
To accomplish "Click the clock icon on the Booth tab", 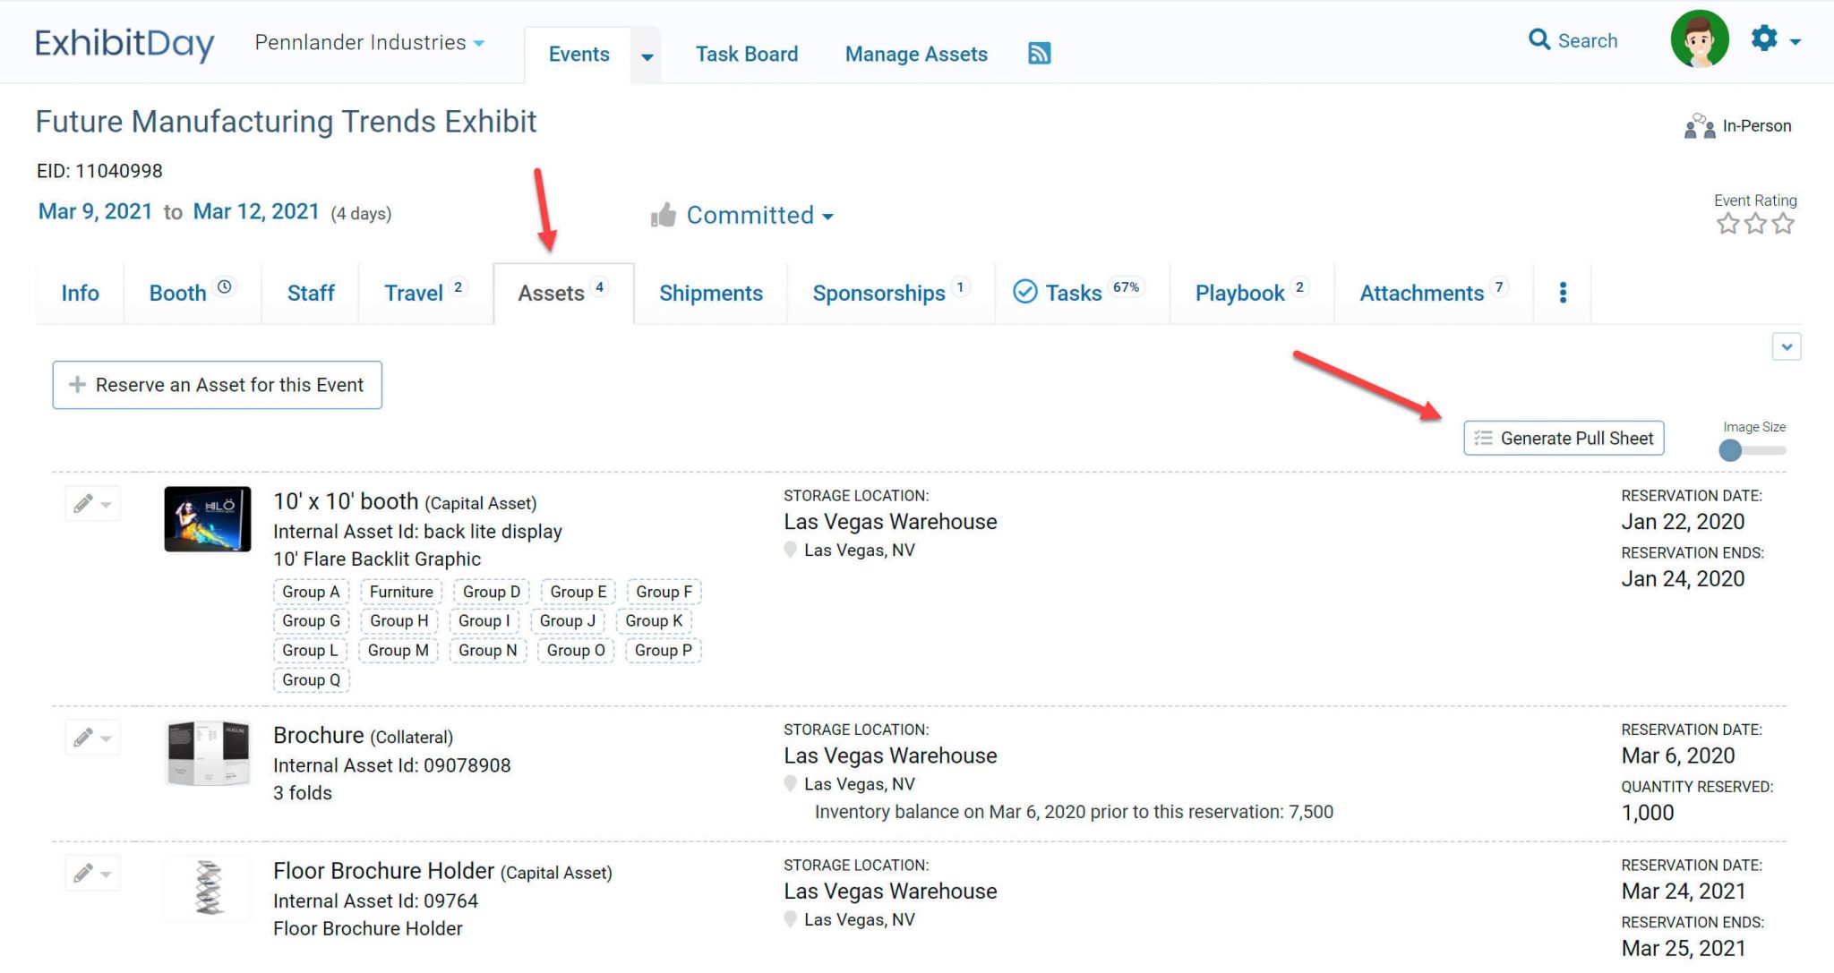I will pos(224,286).
